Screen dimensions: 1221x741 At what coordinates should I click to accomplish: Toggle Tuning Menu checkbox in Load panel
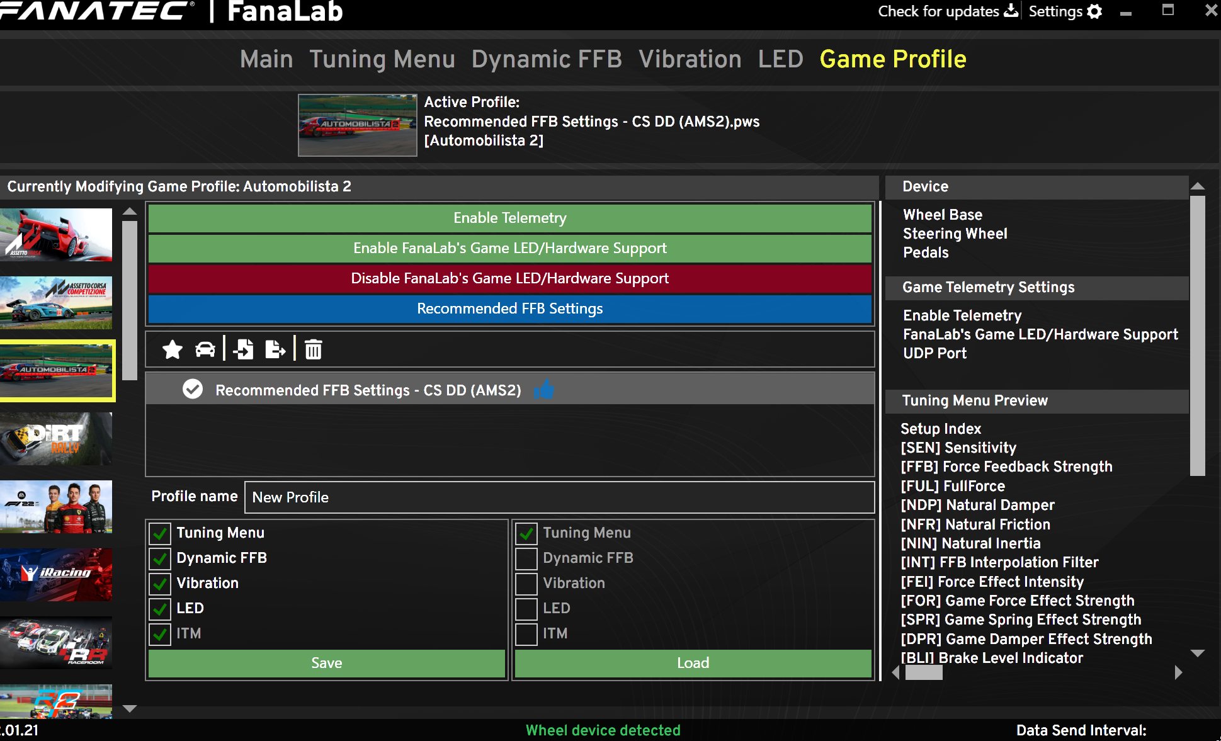[x=526, y=533]
